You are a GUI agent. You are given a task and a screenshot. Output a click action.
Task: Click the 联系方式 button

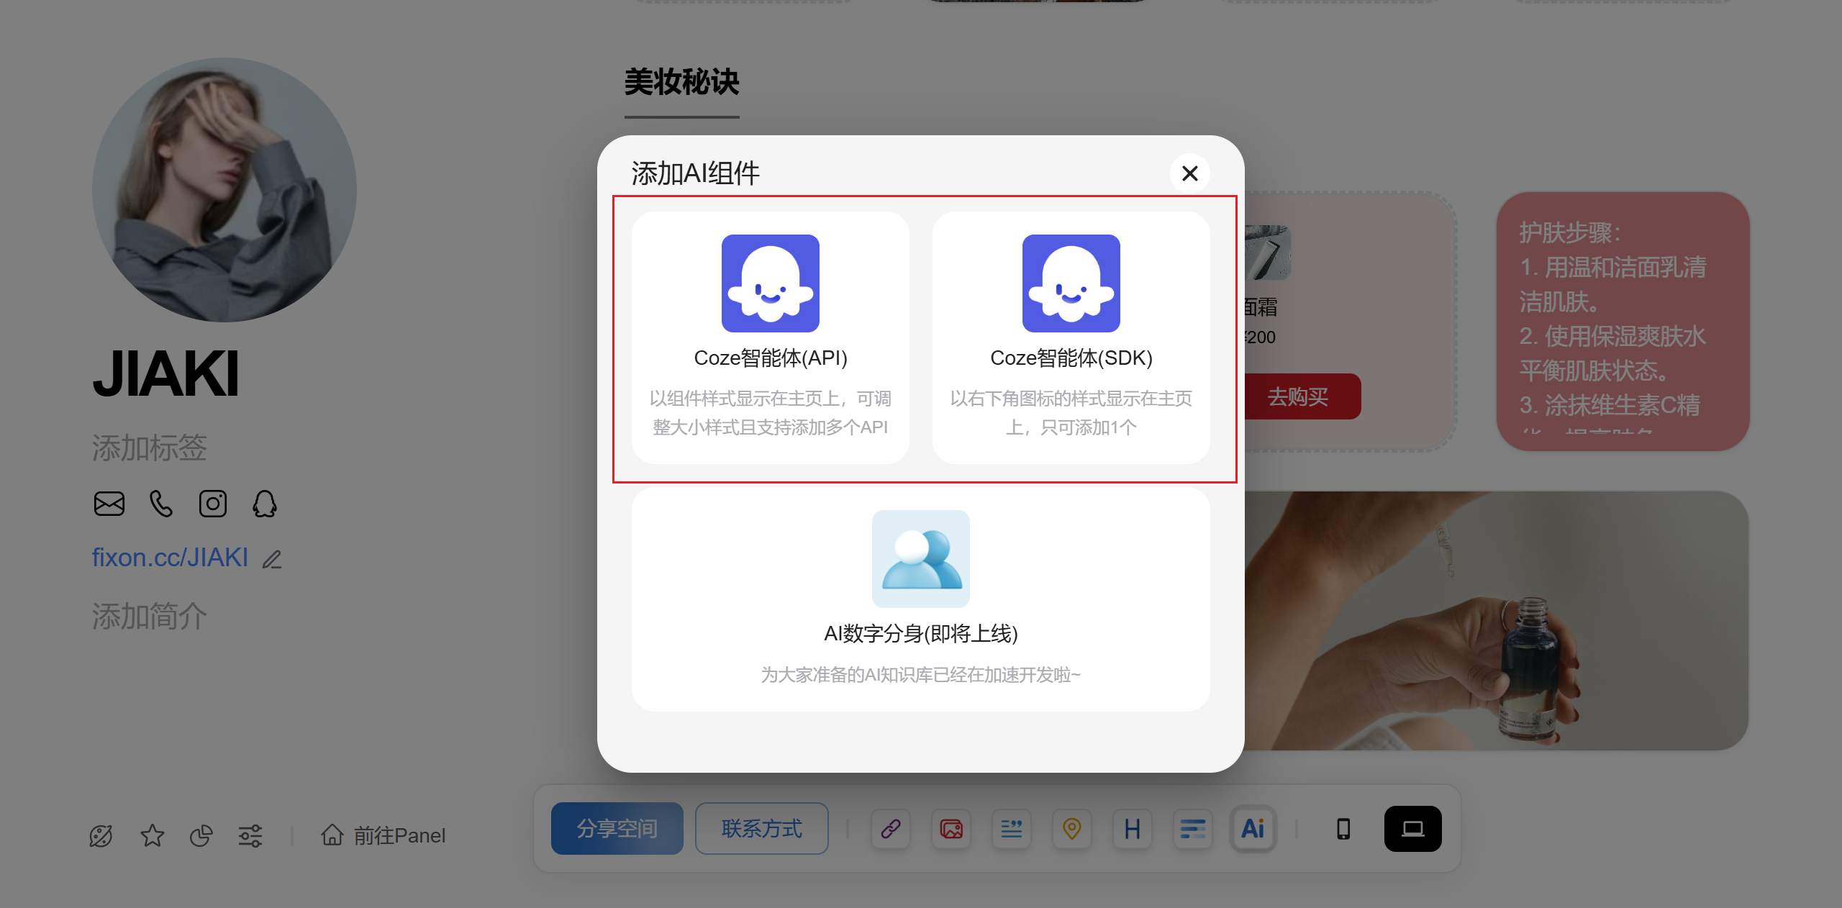click(x=762, y=829)
